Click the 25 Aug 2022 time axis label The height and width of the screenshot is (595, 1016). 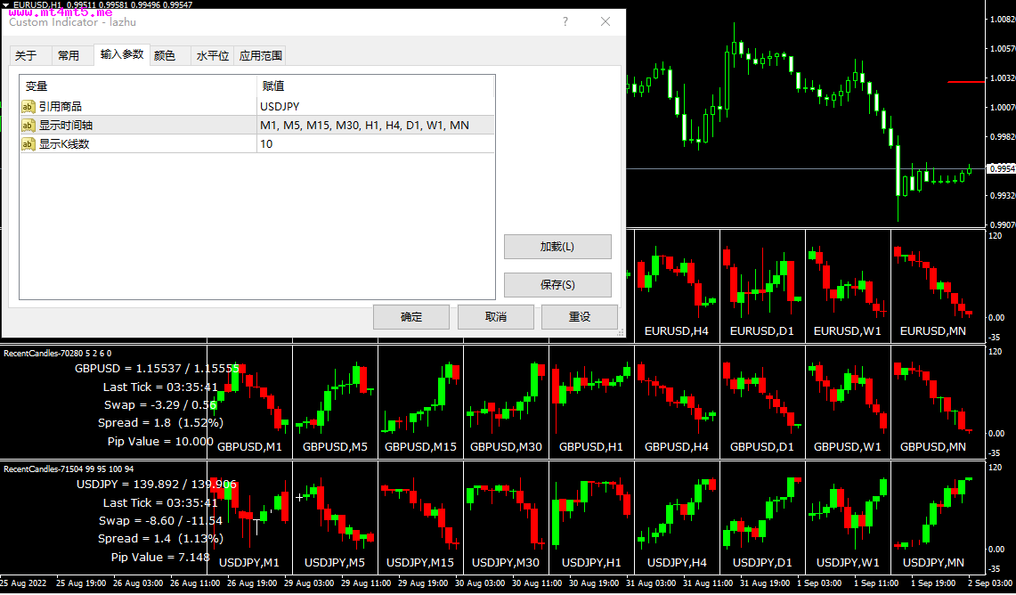click(x=23, y=583)
